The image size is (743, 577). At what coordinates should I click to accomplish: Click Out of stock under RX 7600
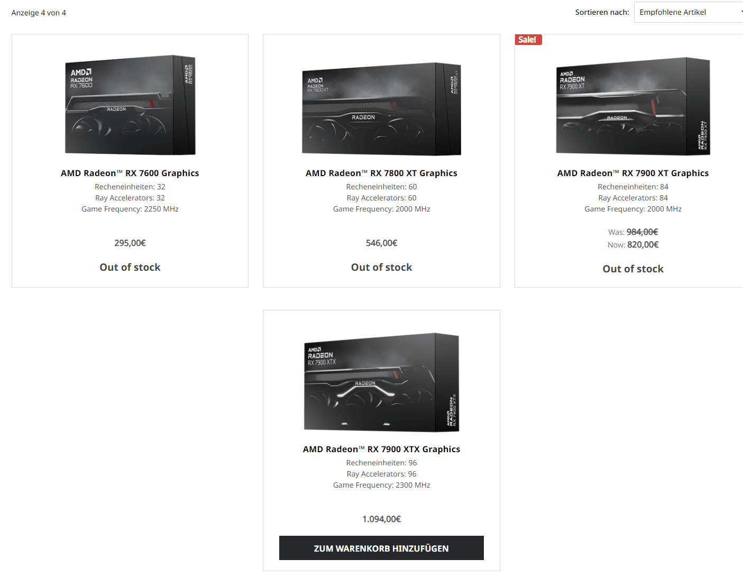130,267
